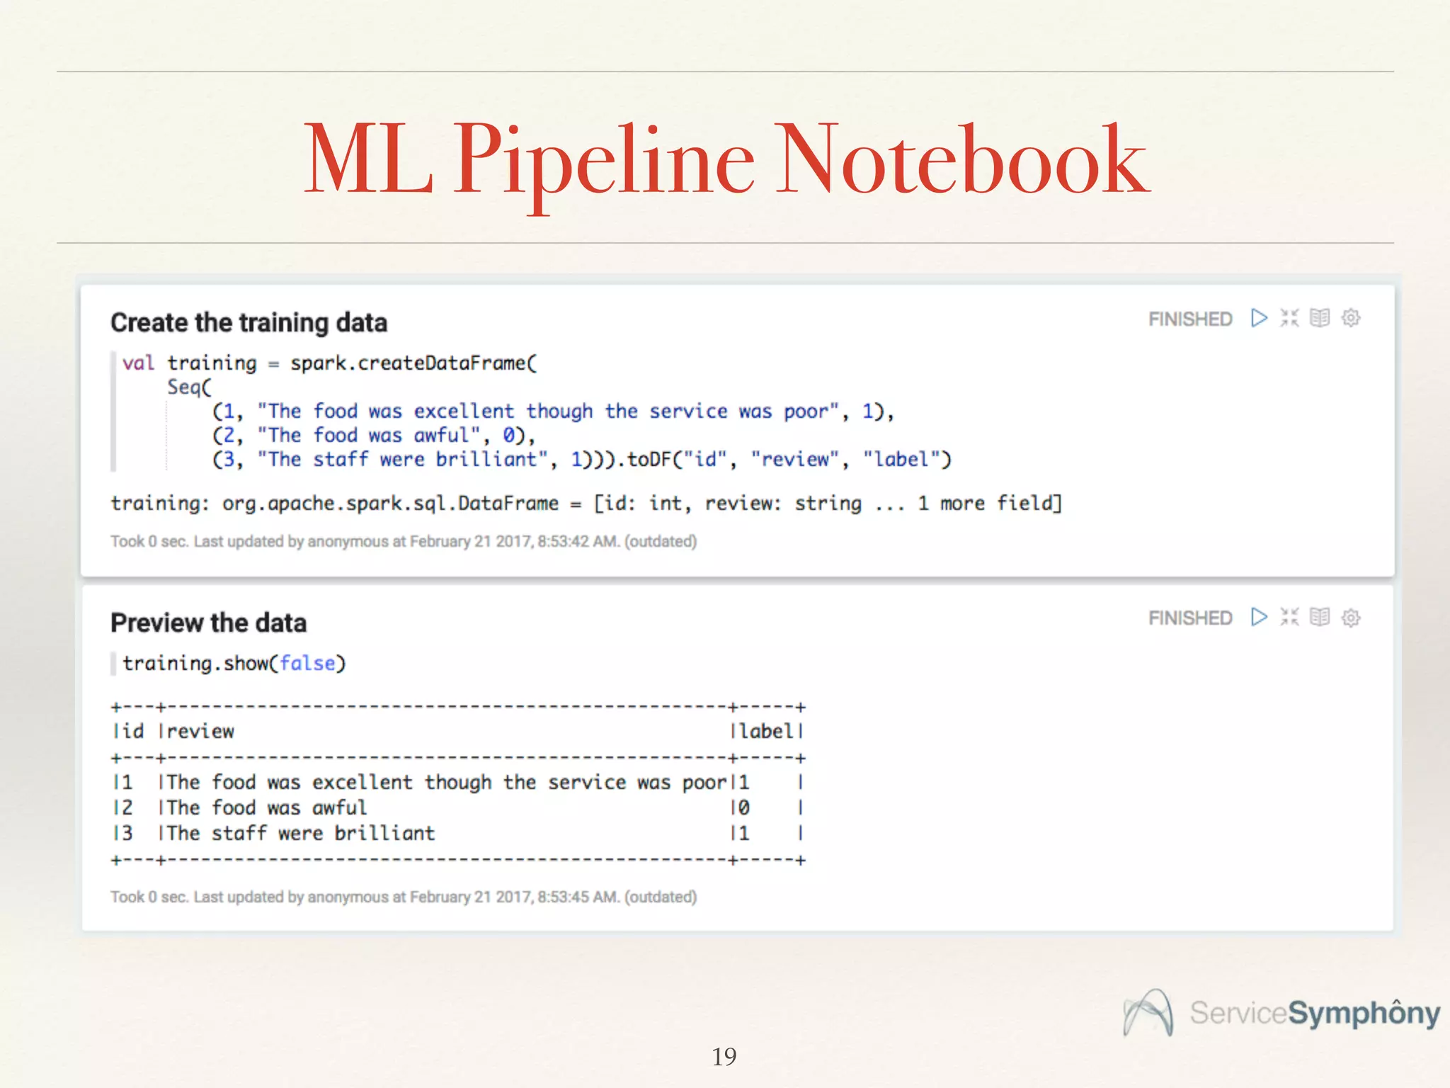
Task: Toggle editor visibility of 'Preview the data' paragraph
Action: tap(1289, 617)
